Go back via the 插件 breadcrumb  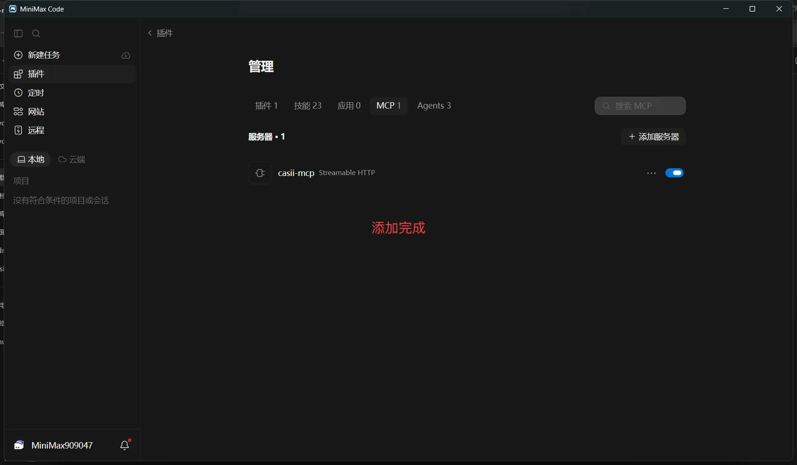(x=160, y=33)
